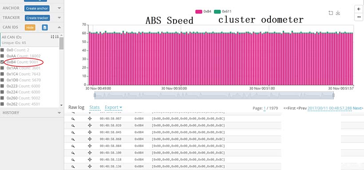364x170 pixels.
Task: Click the 2017/30/11 00:48:57.288 timestamp link
Action: [x=330, y=108]
